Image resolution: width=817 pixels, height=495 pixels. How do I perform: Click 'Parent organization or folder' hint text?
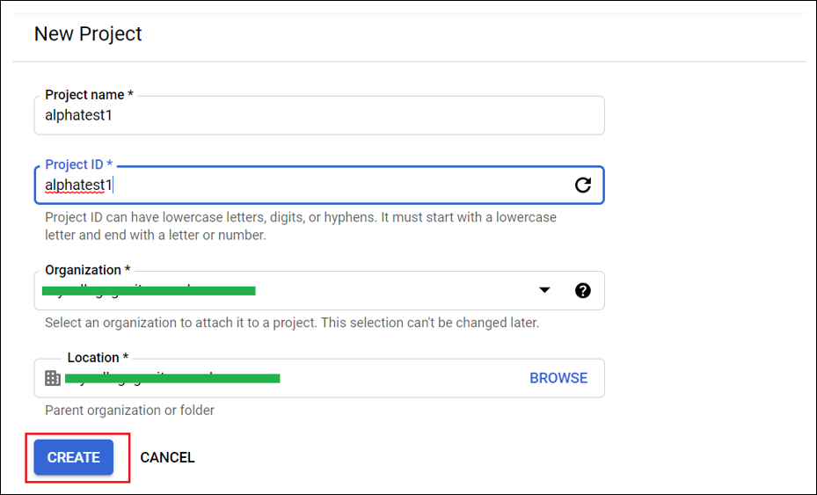click(x=129, y=410)
